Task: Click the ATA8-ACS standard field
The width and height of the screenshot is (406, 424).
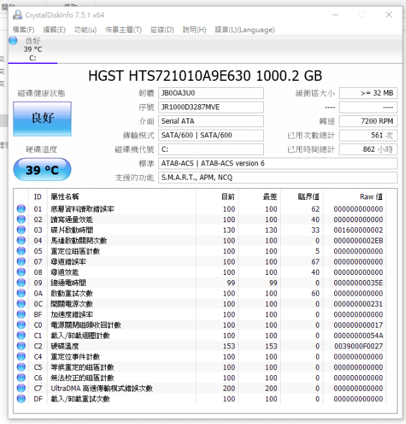Action: click(x=278, y=163)
